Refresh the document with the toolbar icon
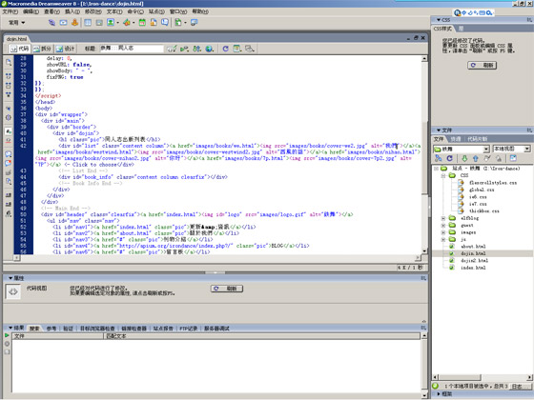This screenshot has width=534, height=400. (x=225, y=49)
